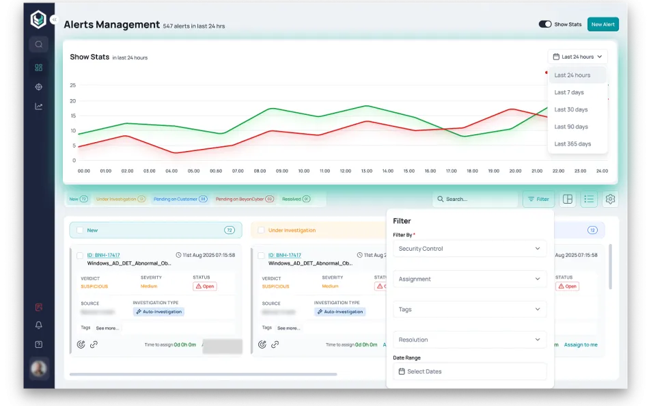Open alert link ID: BNH-17417 in New column
Image resolution: width=651 pixels, height=406 pixels.
click(x=103, y=255)
